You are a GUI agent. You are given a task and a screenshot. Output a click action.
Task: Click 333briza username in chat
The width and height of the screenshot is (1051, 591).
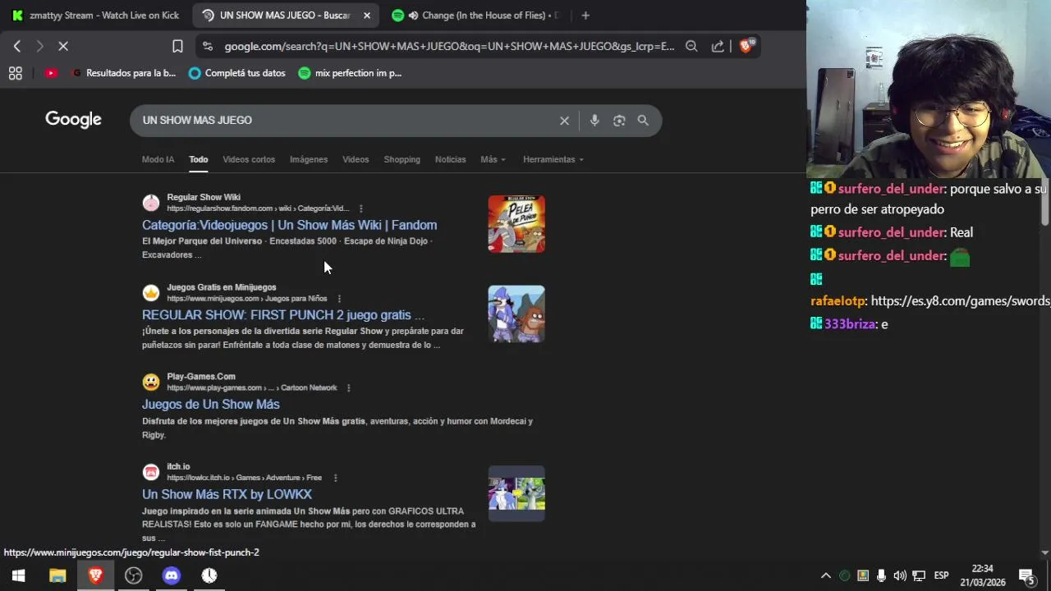tap(850, 324)
